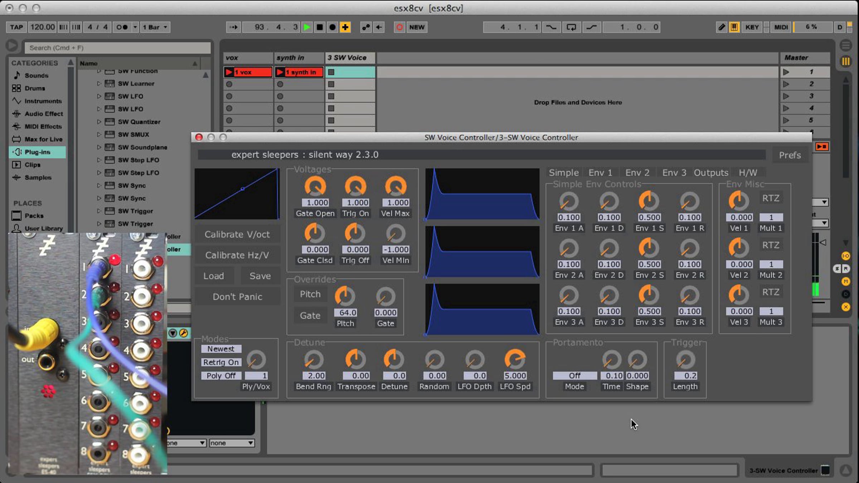Click the Don't Panic button

pyautogui.click(x=237, y=297)
